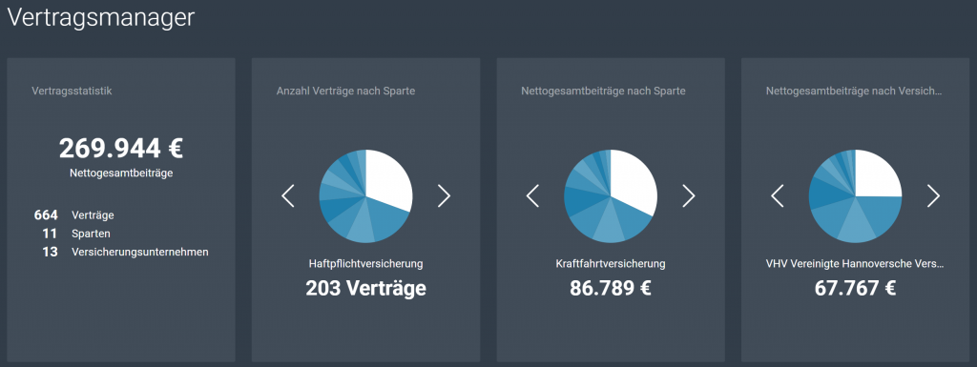The image size is (977, 367).
Task: Show next slice in Anzahl Verträge chart
Action: 444,195
